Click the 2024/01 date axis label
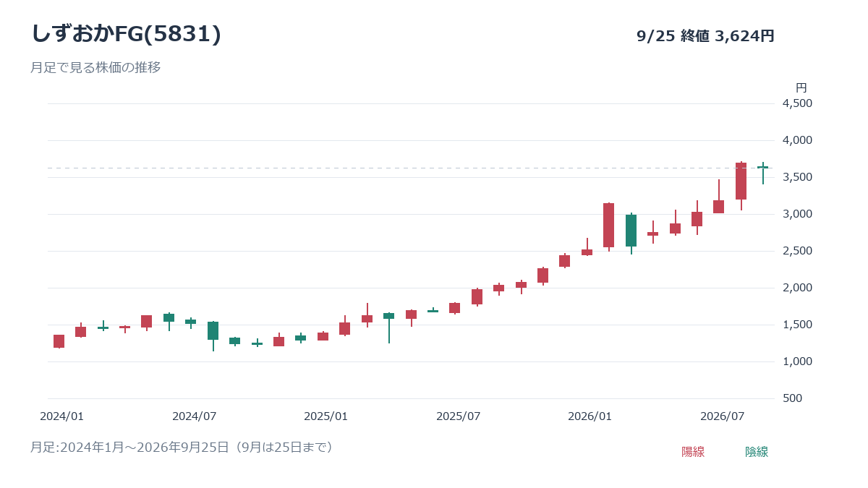 click(61, 416)
